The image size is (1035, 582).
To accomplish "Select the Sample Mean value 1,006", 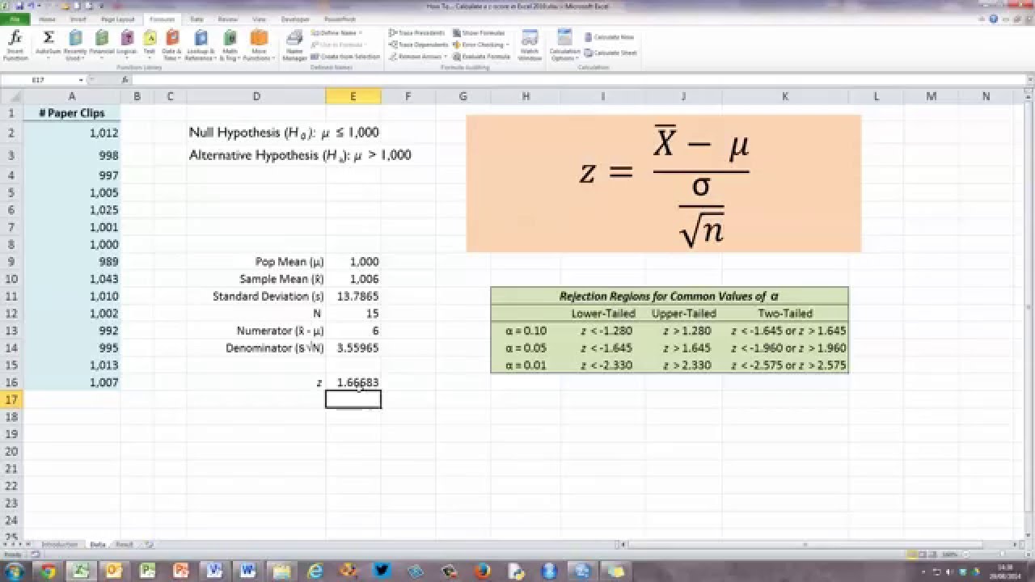I will (x=353, y=279).
